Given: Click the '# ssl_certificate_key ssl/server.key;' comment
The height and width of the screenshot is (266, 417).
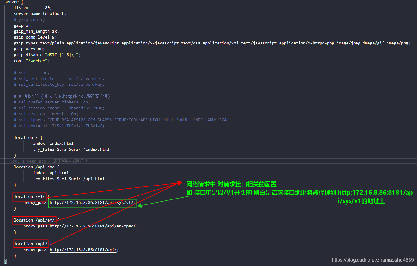Looking at the screenshot, I should [x=59, y=84].
